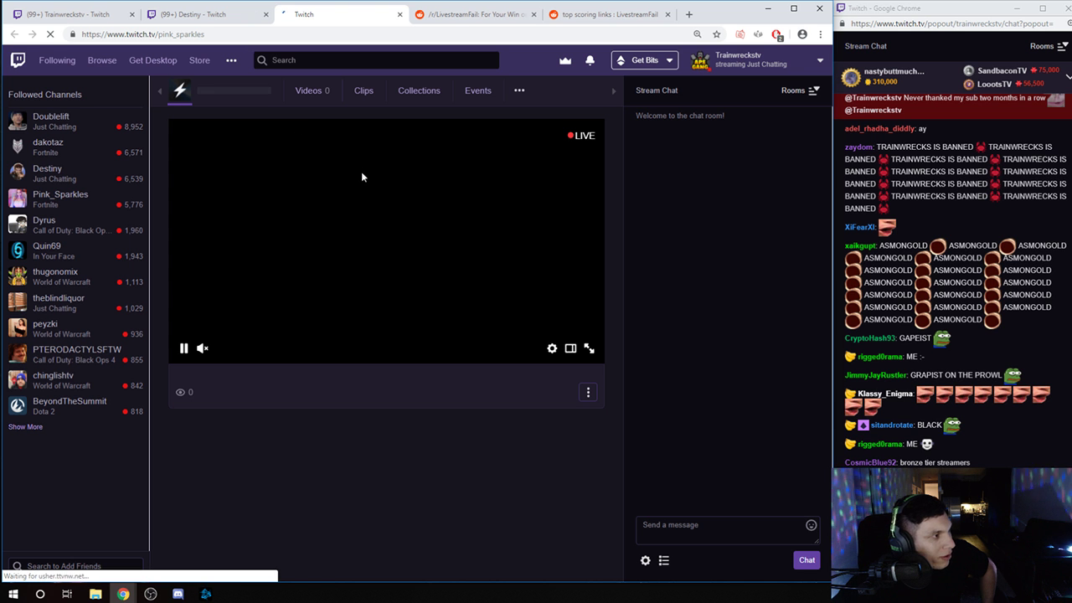Image resolution: width=1072 pixels, height=603 pixels.
Task: Open the channel tabs more menu
Action: pos(519,90)
